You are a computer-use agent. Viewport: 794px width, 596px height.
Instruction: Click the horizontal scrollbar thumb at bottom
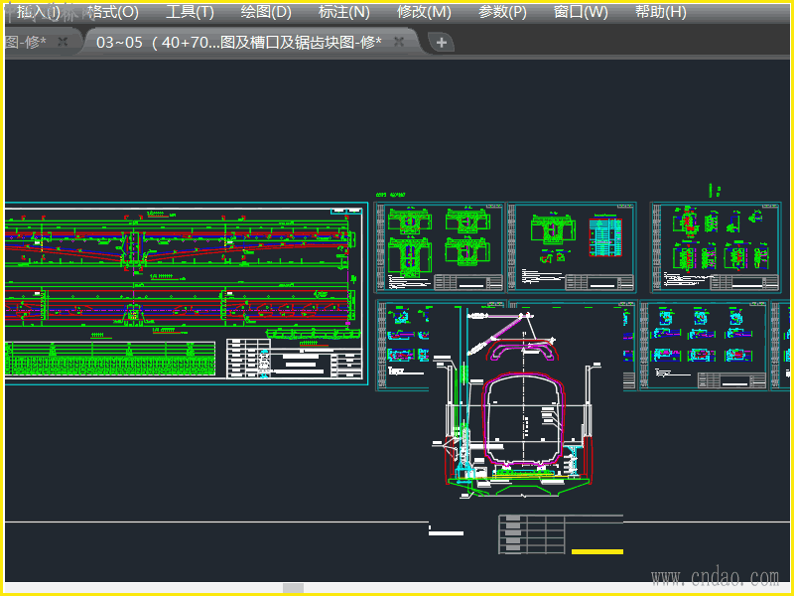pos(293,588)
